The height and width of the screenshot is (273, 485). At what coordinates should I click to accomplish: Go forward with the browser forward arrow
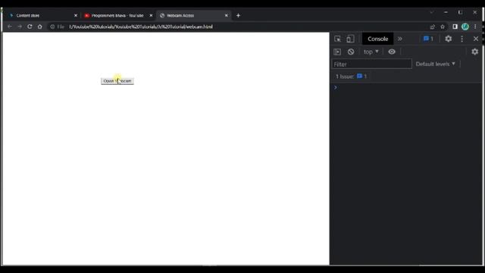tap(20, 27)
